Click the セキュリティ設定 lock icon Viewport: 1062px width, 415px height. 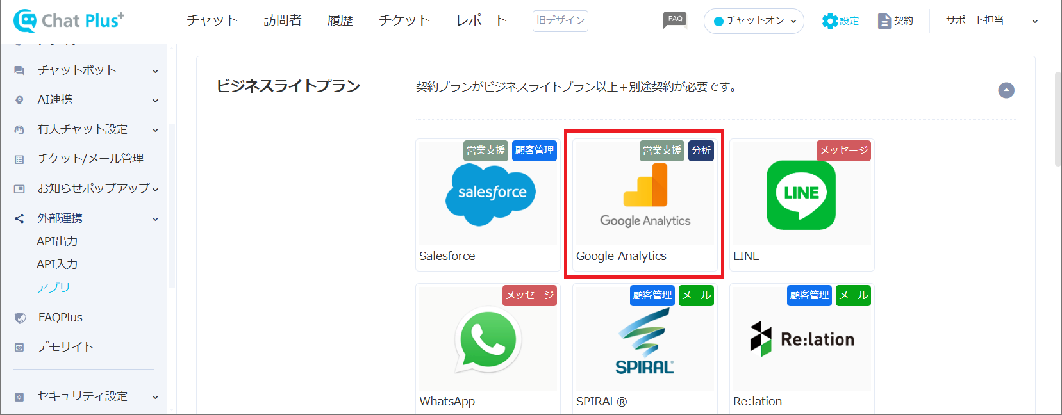(19, 397)
